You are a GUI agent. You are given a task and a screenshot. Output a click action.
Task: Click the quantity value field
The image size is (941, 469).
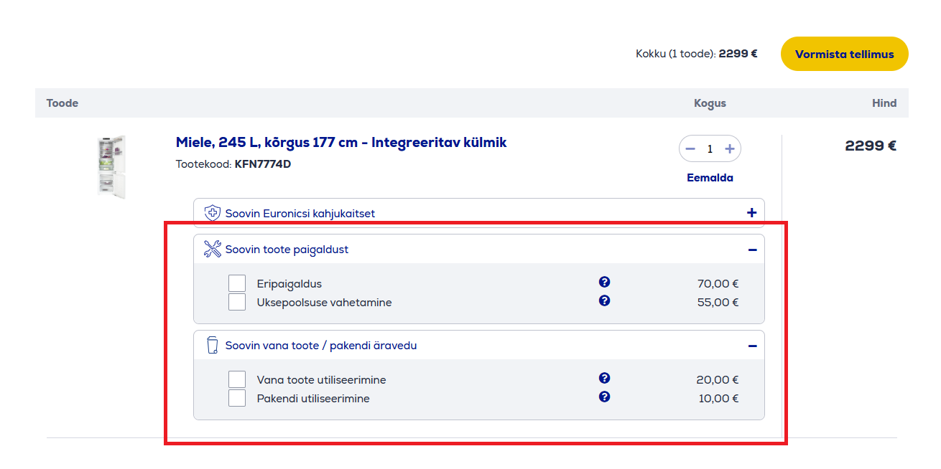coord(710,148)
